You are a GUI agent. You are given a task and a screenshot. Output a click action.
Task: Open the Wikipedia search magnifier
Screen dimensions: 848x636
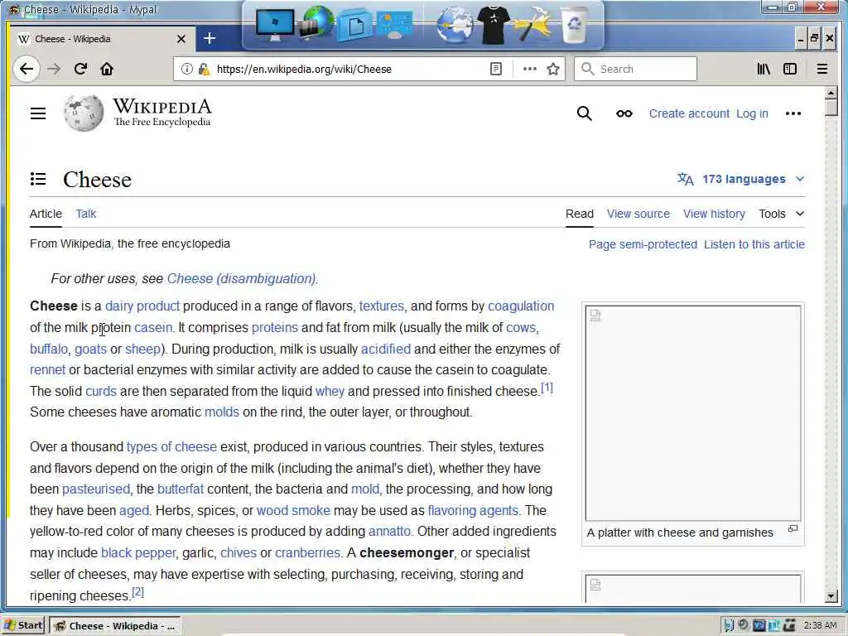coord(584,113)
